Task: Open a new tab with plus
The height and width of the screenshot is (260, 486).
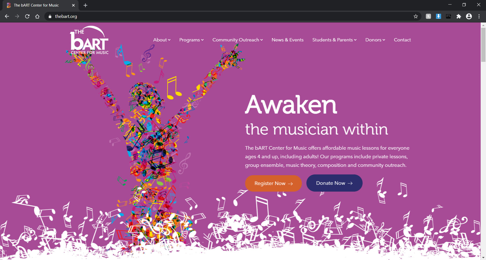Action: pyautogui.click(x=85, y=5)
